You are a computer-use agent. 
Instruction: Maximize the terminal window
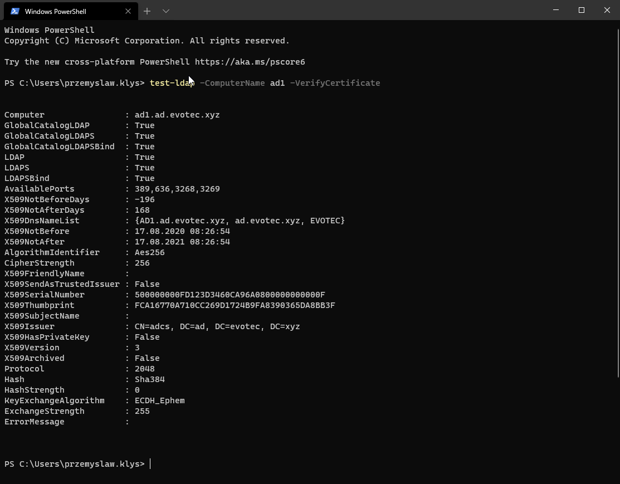[582, 10]
